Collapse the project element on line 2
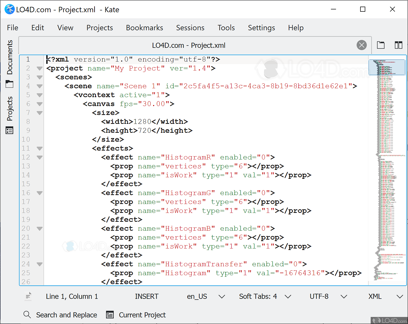The image size is (408, 324). coord(39,68)
